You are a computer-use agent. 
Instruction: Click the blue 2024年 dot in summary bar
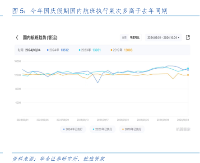pos(48,50)
